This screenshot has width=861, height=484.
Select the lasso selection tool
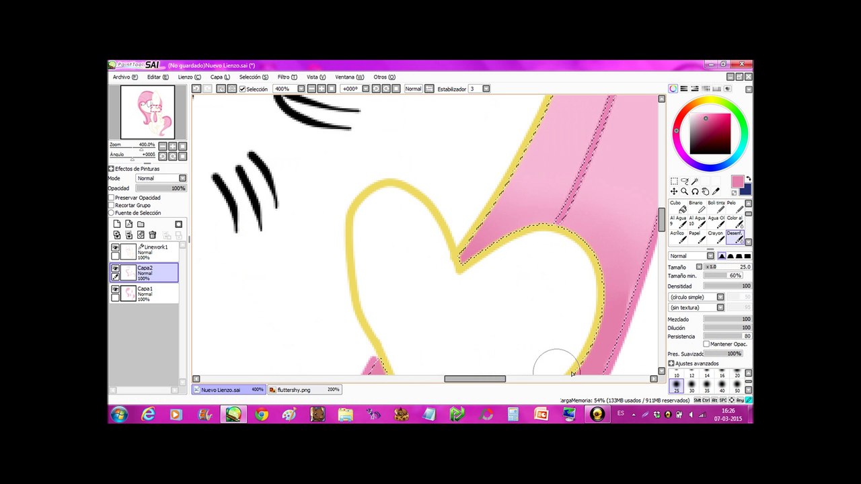tap(685, 182)
